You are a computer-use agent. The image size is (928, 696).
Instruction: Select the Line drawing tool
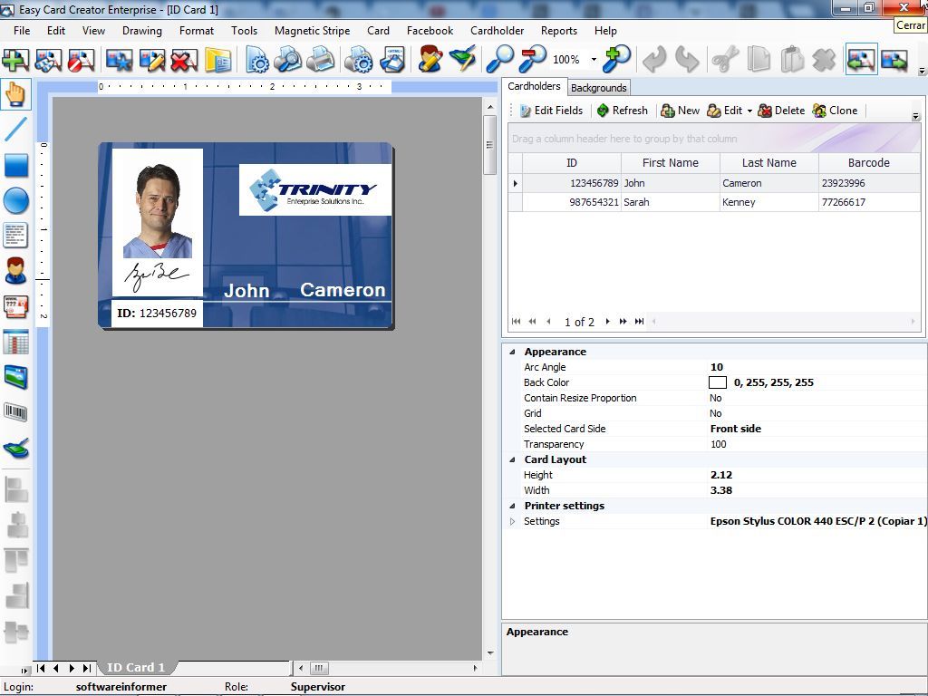15,130
